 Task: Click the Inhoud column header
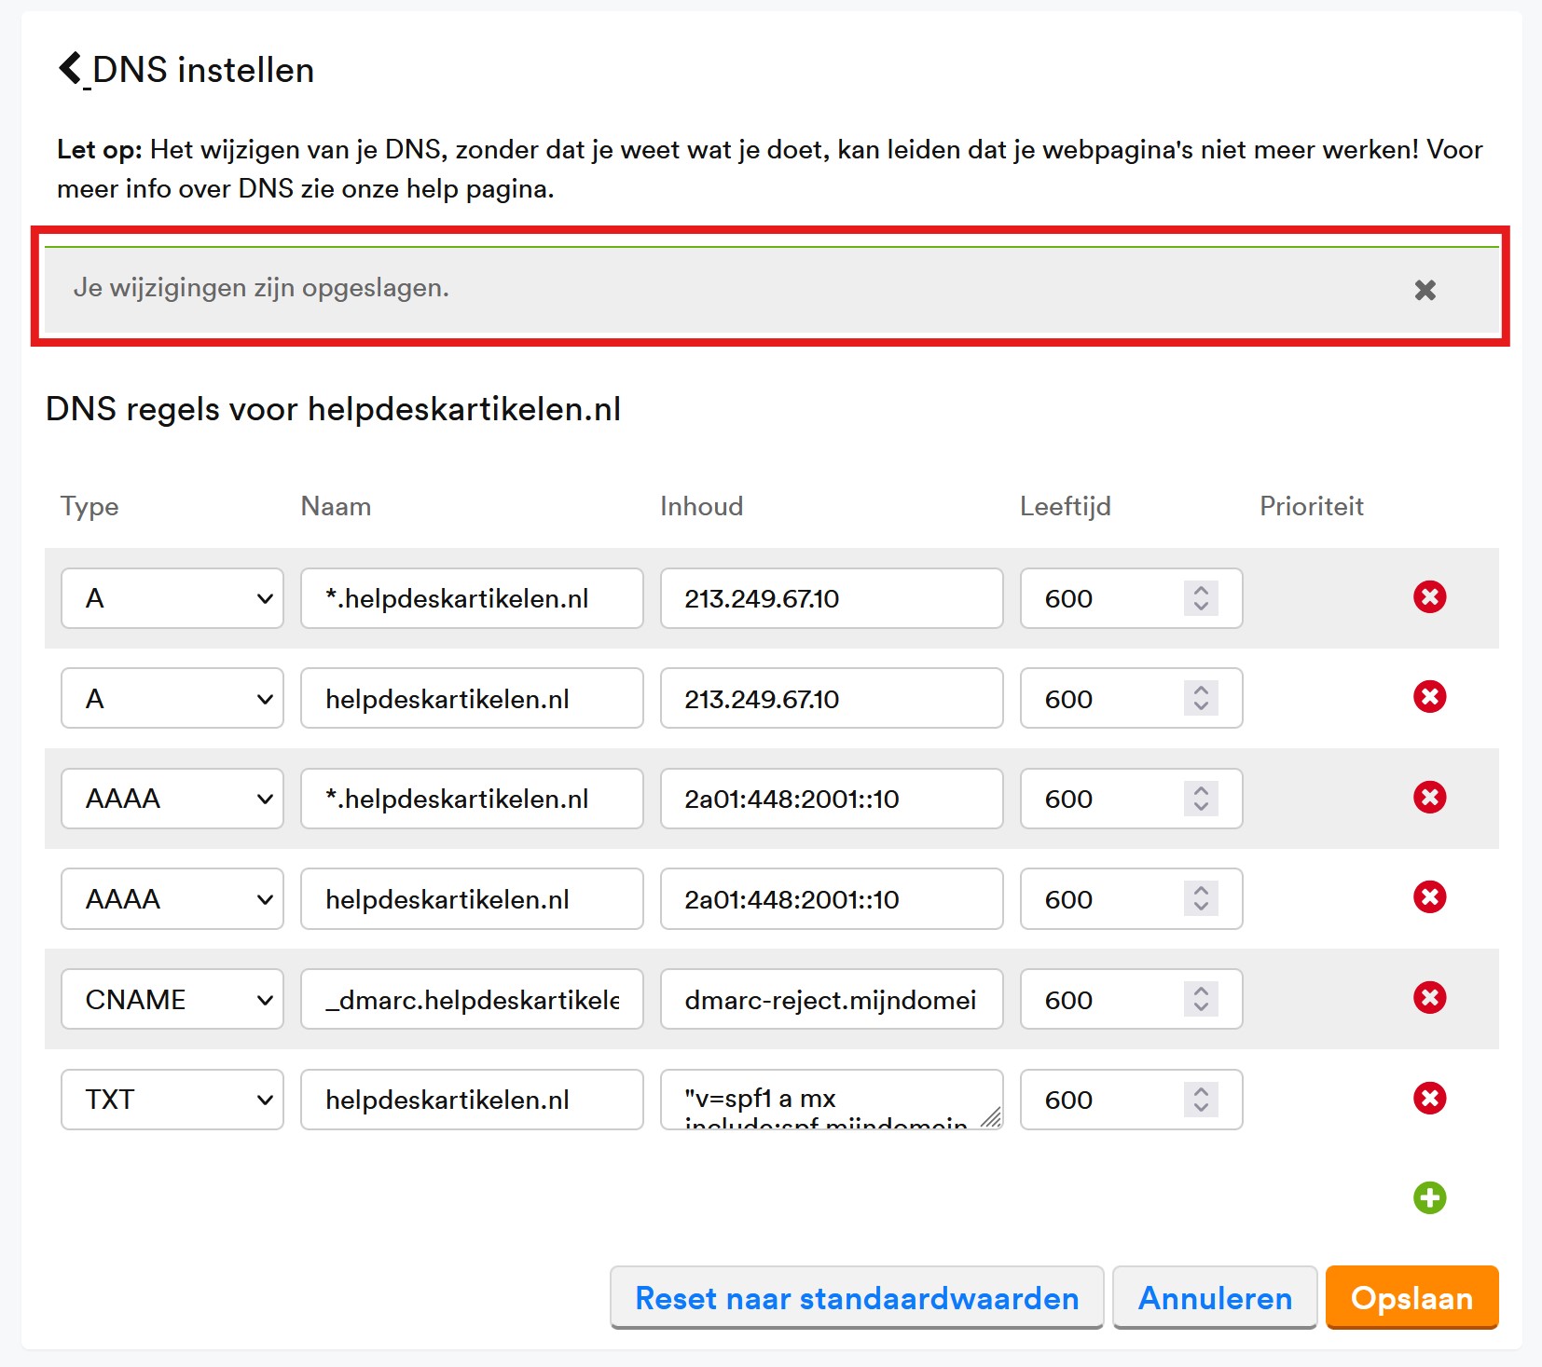(701, 506)
